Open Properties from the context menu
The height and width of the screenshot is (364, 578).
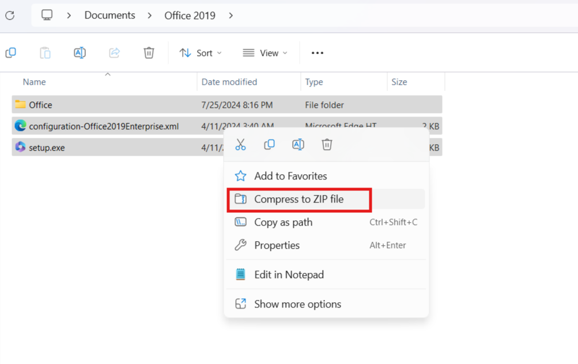pos(326,246)
